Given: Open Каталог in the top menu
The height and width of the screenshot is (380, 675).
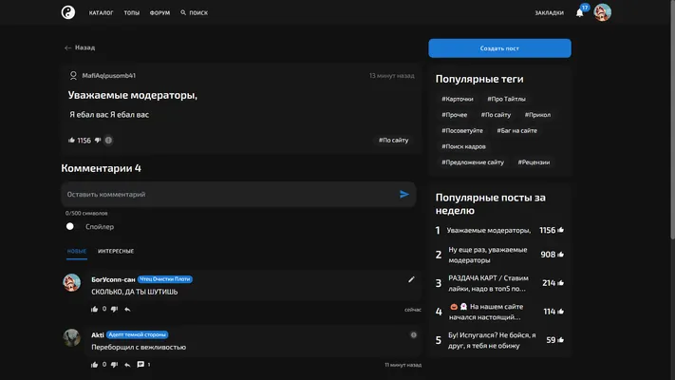Looking at the screenshot, I should click(x=102, y=13).
